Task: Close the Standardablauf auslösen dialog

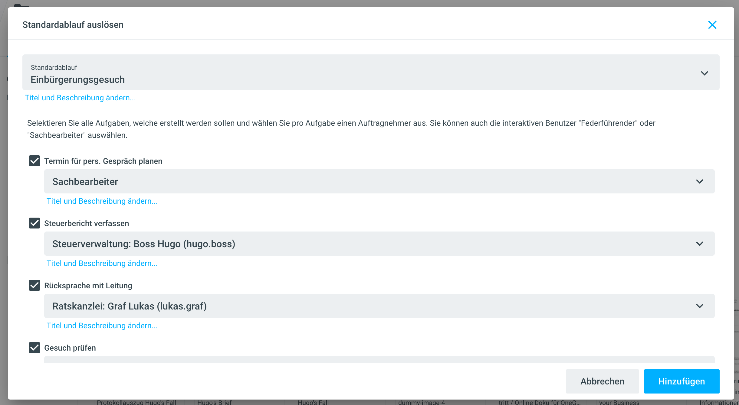Action: [x=712, y=25]
